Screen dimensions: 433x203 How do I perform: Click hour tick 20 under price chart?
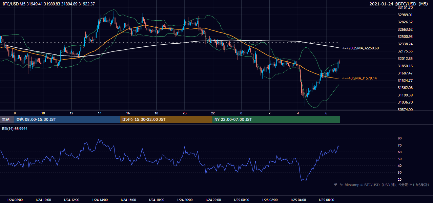click(x=184, y=113)
